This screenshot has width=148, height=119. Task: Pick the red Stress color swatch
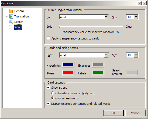click(x=68, y=73)
